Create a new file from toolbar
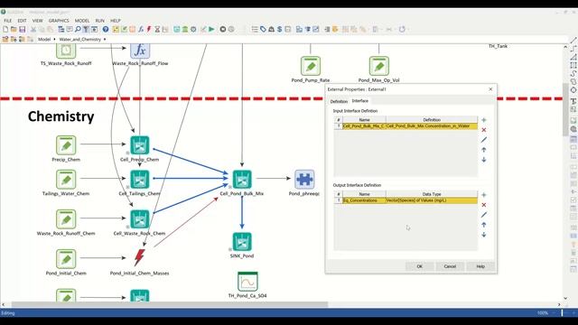Viewport: 578px width, 325px height. [5, 29]
